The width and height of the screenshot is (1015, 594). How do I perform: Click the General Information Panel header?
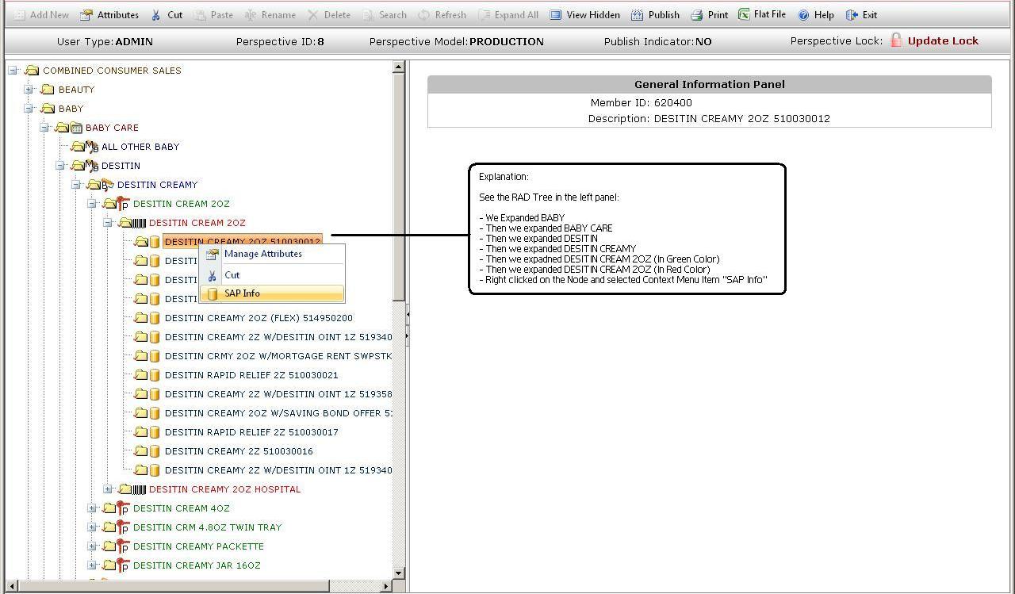coord(710,84)
